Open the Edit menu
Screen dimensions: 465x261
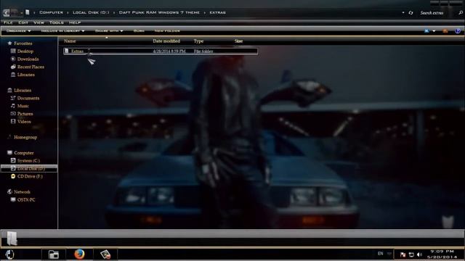coord(23,22)
